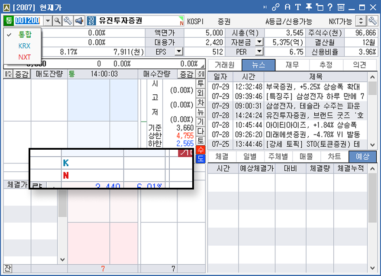Pin the window with the pushpin icon
This screenshot has width=381, height=276.
309,7
